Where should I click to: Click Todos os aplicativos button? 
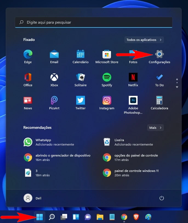tap(144, 40)
